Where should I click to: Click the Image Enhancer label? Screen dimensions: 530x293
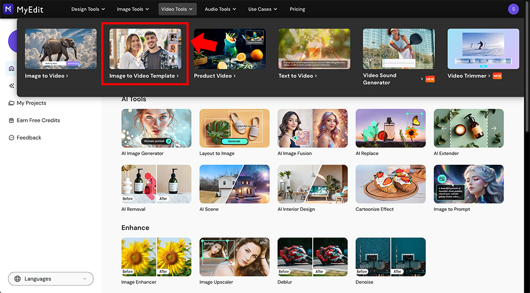pyautogui.click(x=138, y=282)
